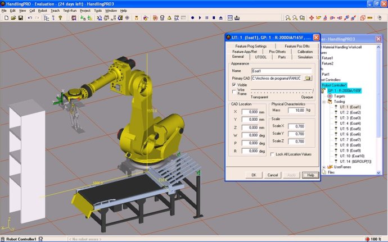Toggle the Visible checkbox
This screenshot has width=388, height=242.
[234, 85]
